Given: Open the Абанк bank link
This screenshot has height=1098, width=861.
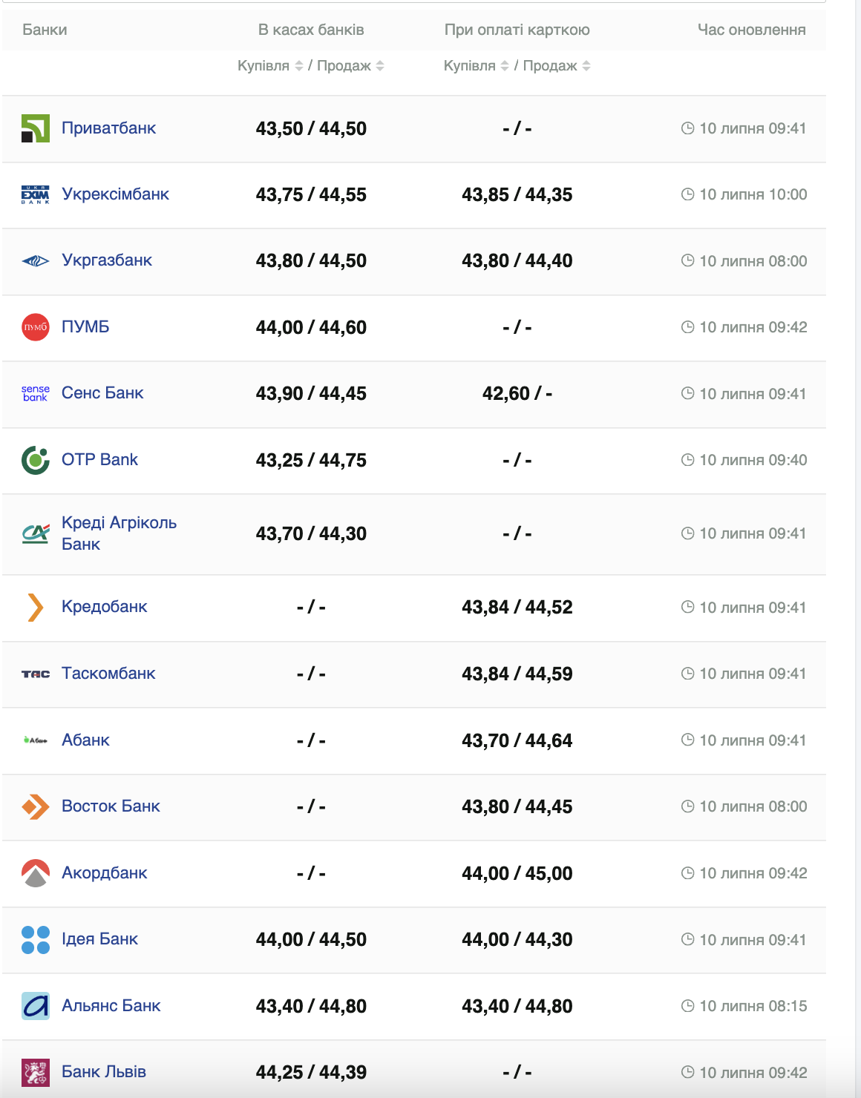Looking at the screenshot, I should (x=85, y=740).
